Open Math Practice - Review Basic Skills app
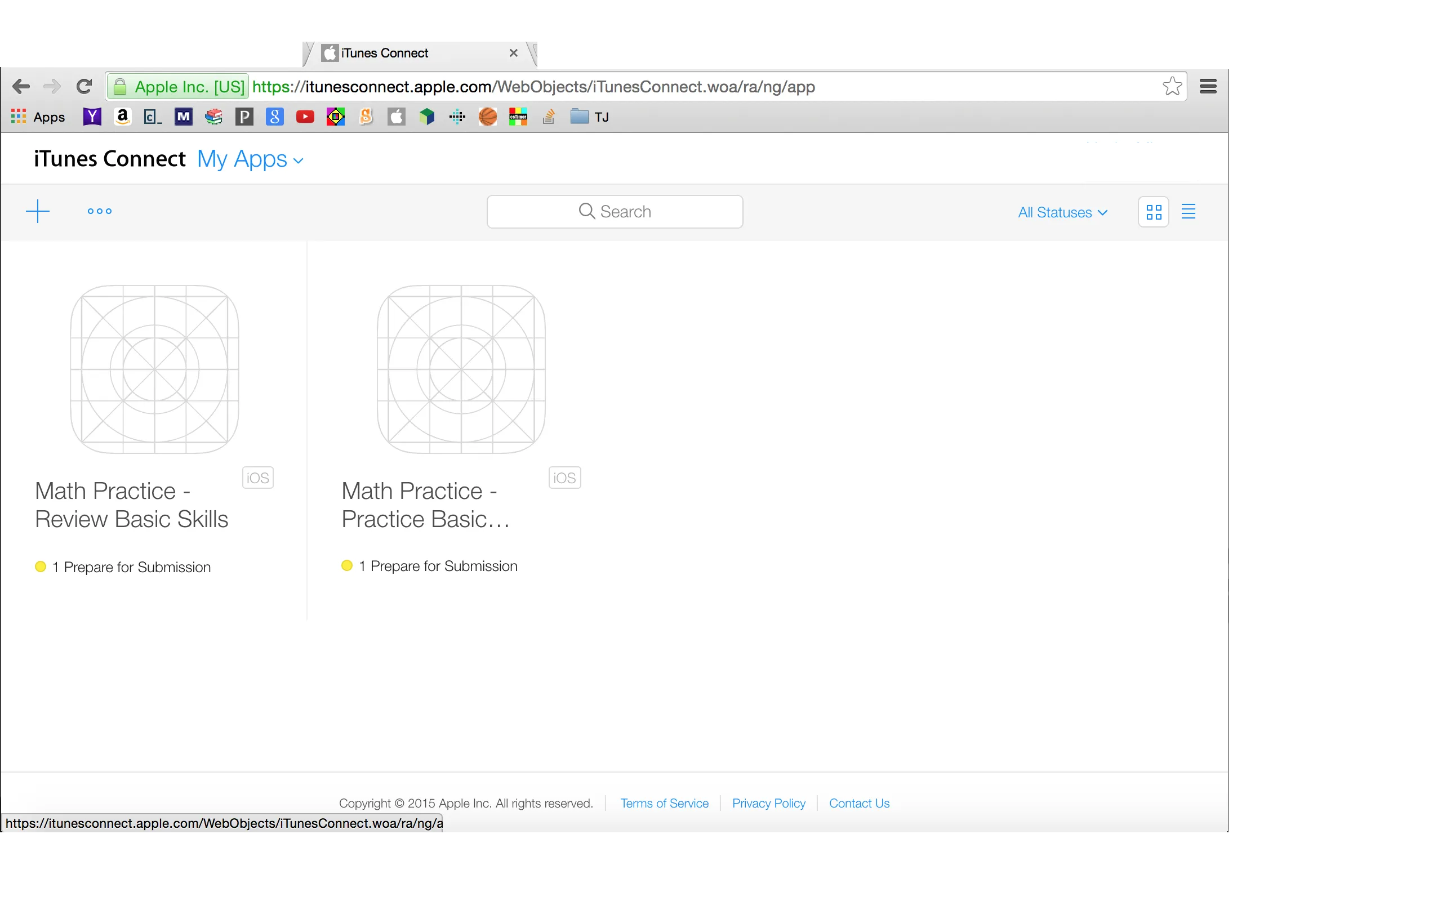This screenshot has height=901, width=1442. click(131, 505)
